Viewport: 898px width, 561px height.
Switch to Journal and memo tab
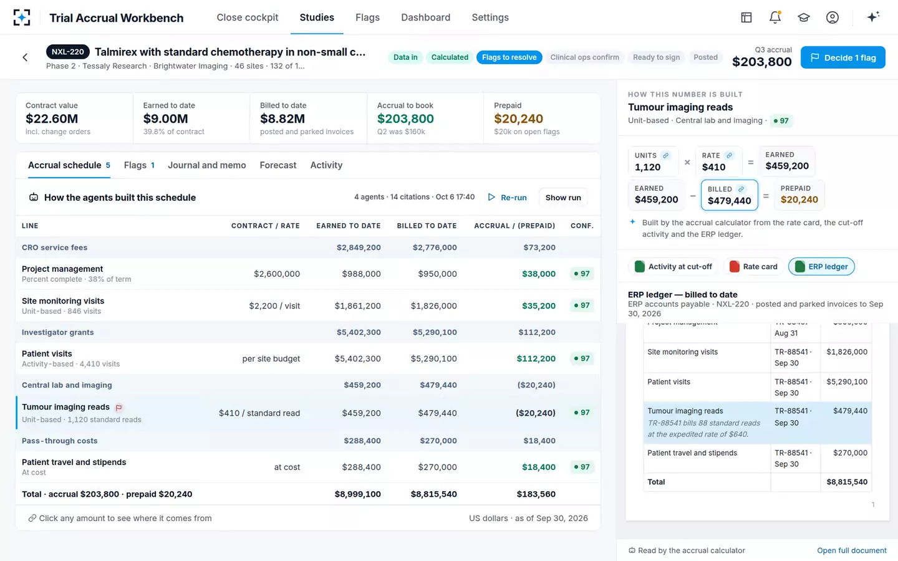tap(206, 165)
